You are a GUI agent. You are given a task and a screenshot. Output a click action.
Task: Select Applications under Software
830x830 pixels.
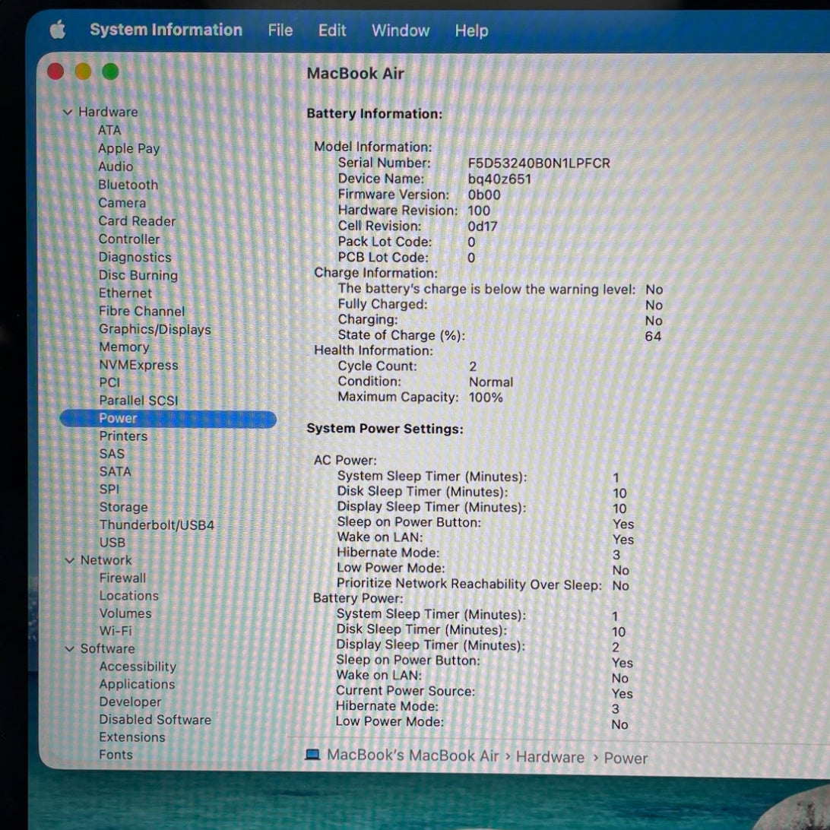137,684
